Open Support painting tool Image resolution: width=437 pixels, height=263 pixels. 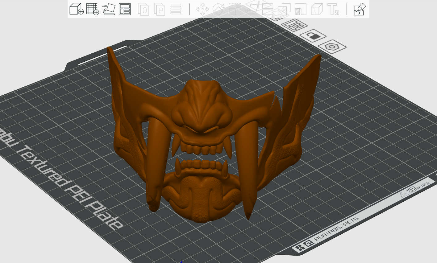tap(300, 9)
